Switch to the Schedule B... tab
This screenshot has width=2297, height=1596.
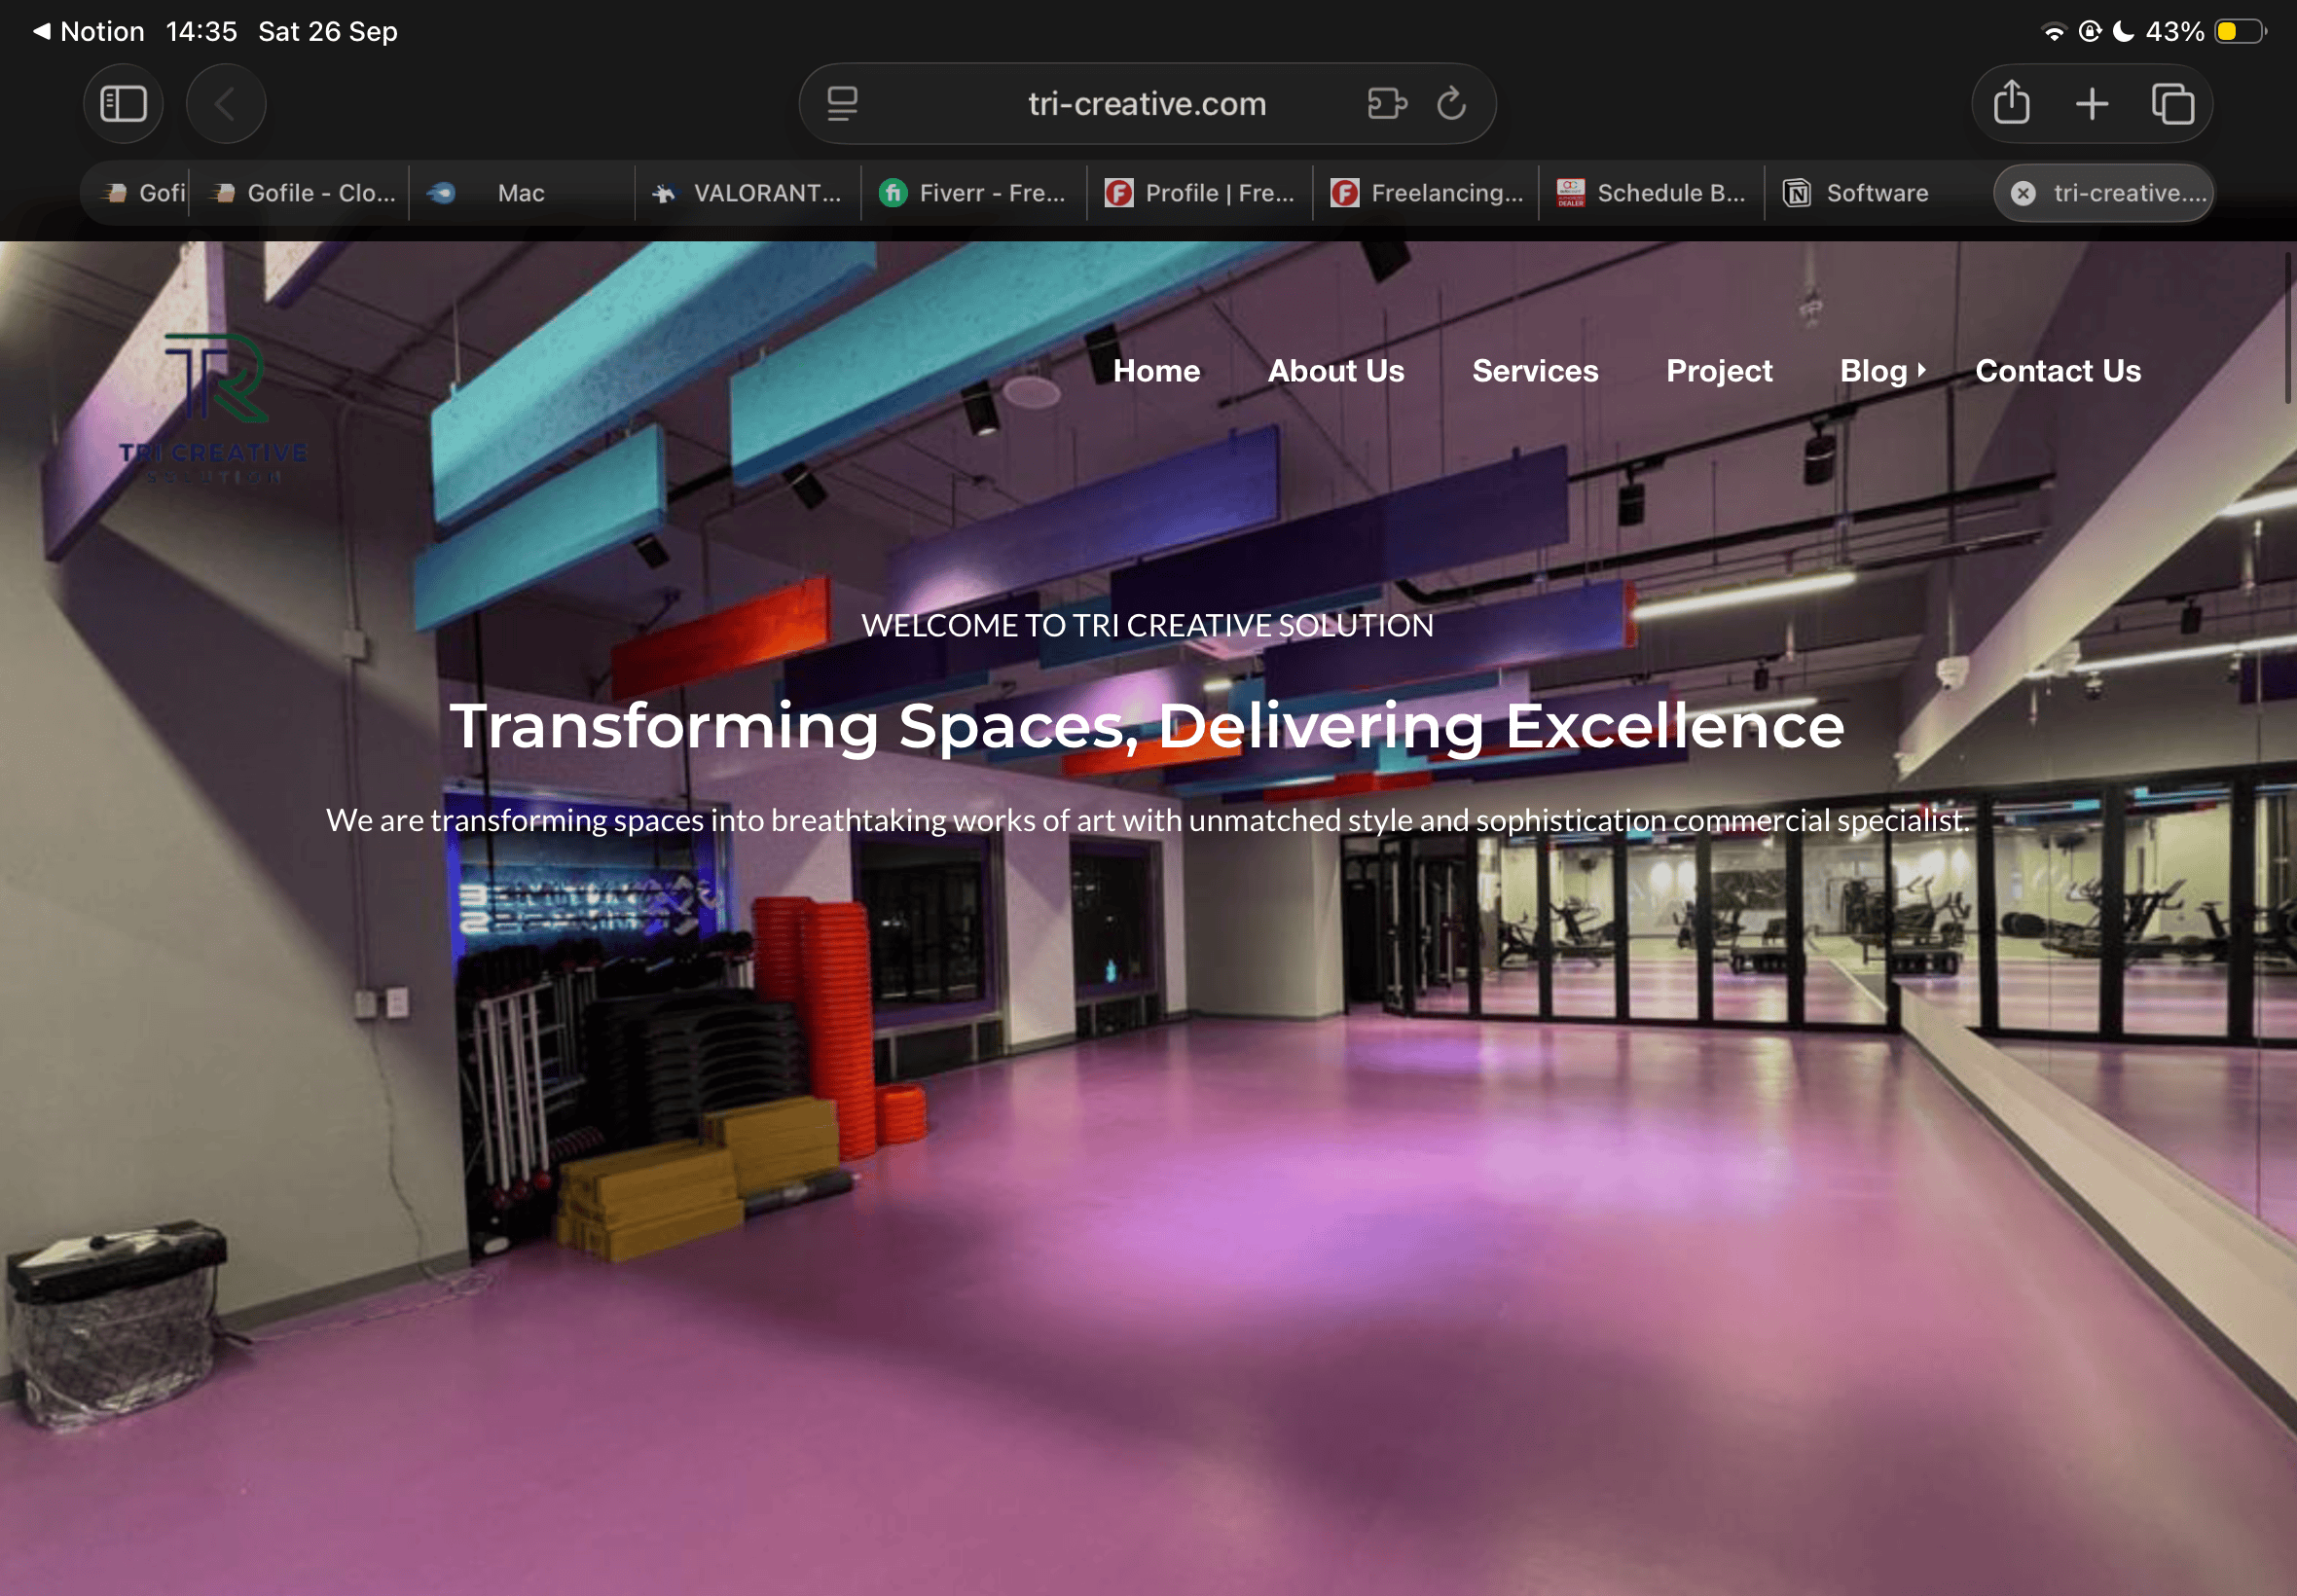[1652, 193]
